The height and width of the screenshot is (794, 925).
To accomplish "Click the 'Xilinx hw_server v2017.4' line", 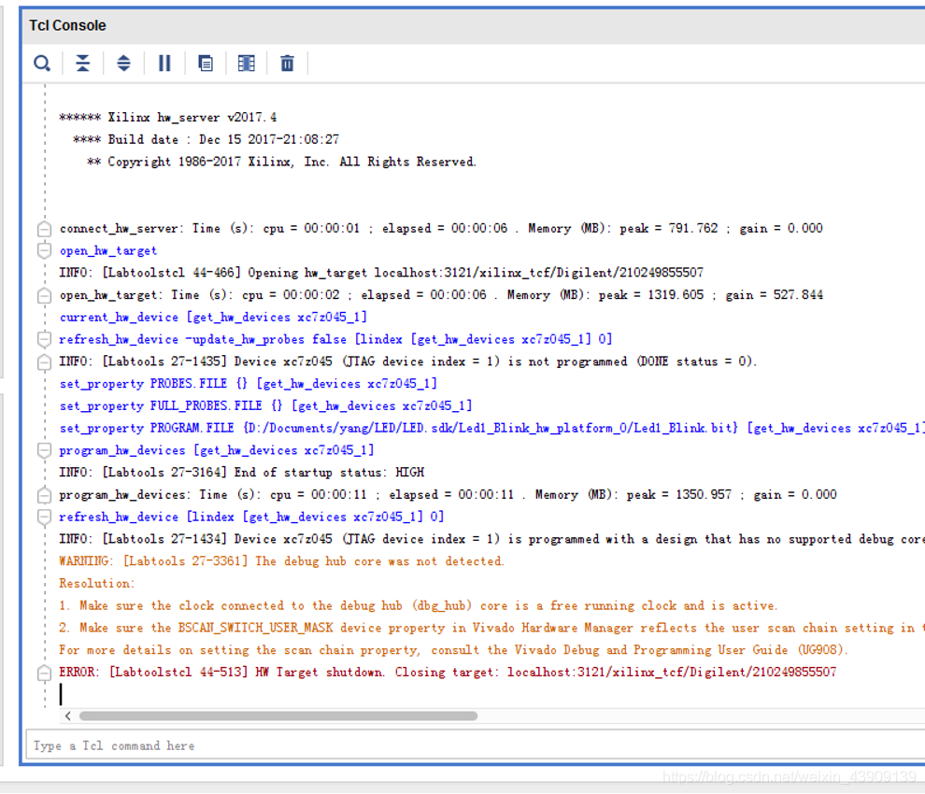I will (167, 118).
